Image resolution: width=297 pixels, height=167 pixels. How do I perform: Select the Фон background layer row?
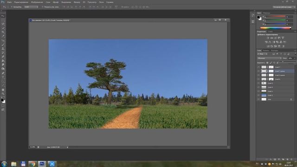[x=278, y=99]
